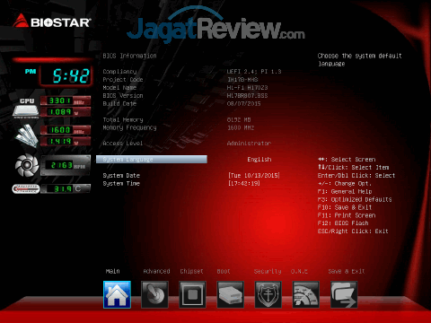431x323 pixels.
Task: Click the 5:42 PM clock display
Action: click(66, 75)
